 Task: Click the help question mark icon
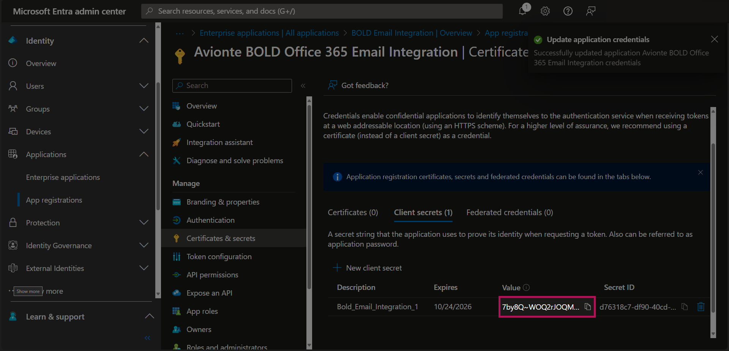tap(568, 11)
